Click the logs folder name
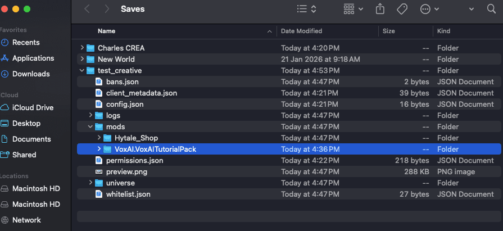Viewport: 503px width, 231px height. pyautogui.click(x=113, y=116)
